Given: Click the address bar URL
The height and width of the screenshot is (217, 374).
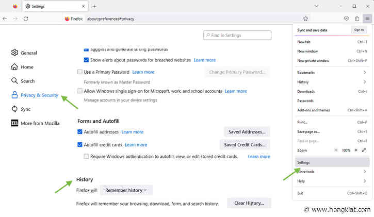Looking at the screenshot, I should click(x=110, y=19).
